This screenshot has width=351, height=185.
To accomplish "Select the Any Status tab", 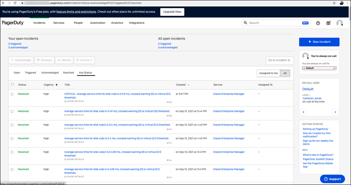I will point(85,73).
